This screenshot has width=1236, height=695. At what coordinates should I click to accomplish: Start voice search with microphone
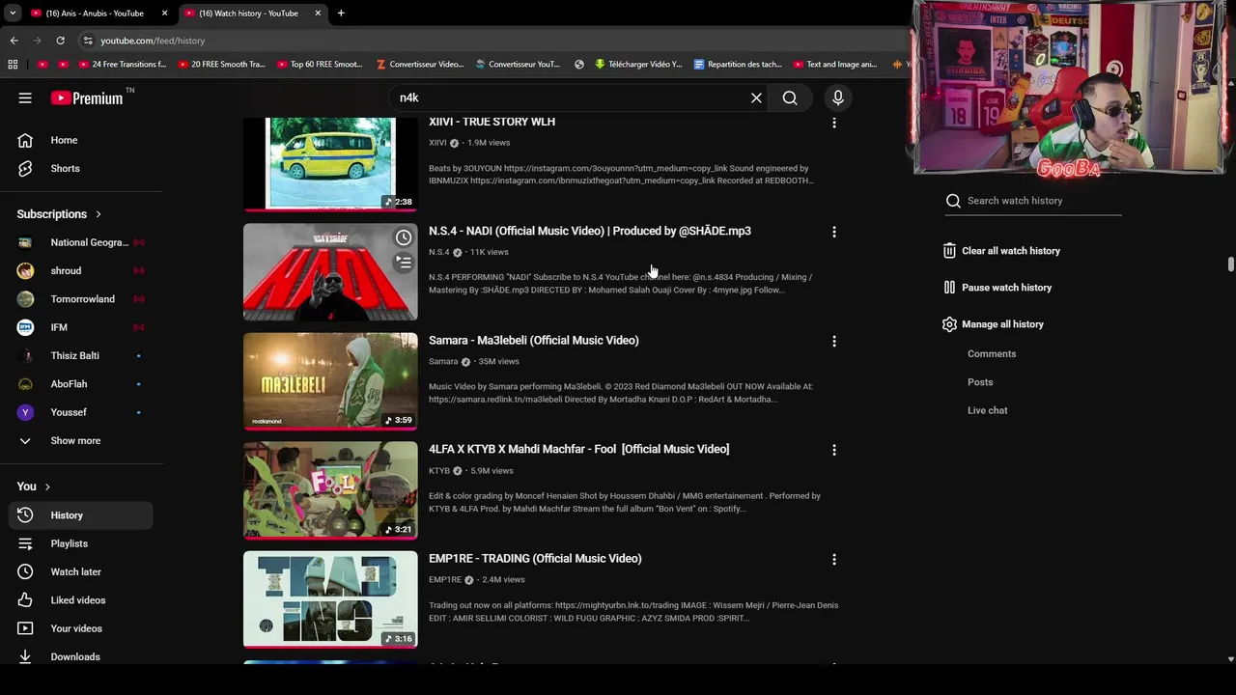point(838,97)
